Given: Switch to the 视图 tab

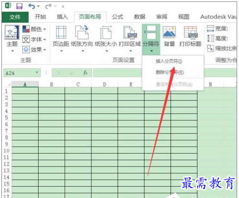Looking at the screenshot, I should click(183, 16).
